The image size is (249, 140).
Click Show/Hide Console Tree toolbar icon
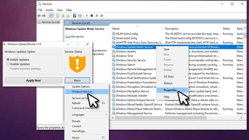pyautogui.click(x=51, y=16)
